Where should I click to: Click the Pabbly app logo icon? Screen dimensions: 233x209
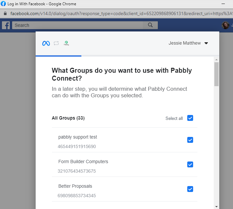point(66,43)
